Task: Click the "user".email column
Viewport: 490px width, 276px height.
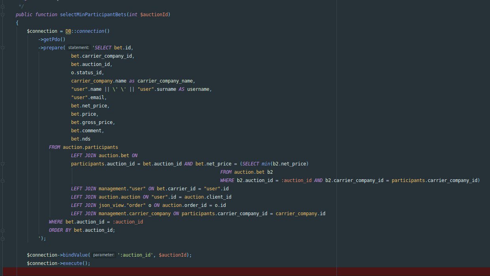Action: pos(88,97)
